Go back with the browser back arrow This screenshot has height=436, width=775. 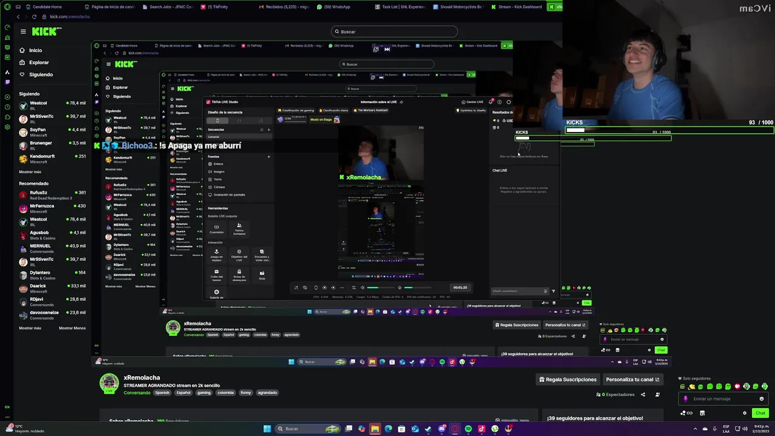pyautogui.click(x=18, y=16)
